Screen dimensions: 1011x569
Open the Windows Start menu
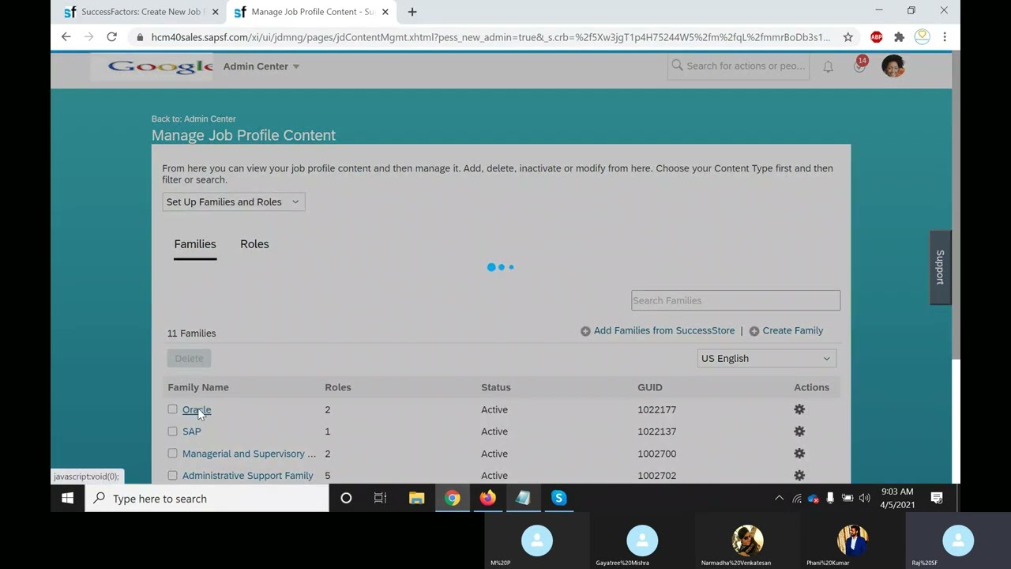pos(67,499)
